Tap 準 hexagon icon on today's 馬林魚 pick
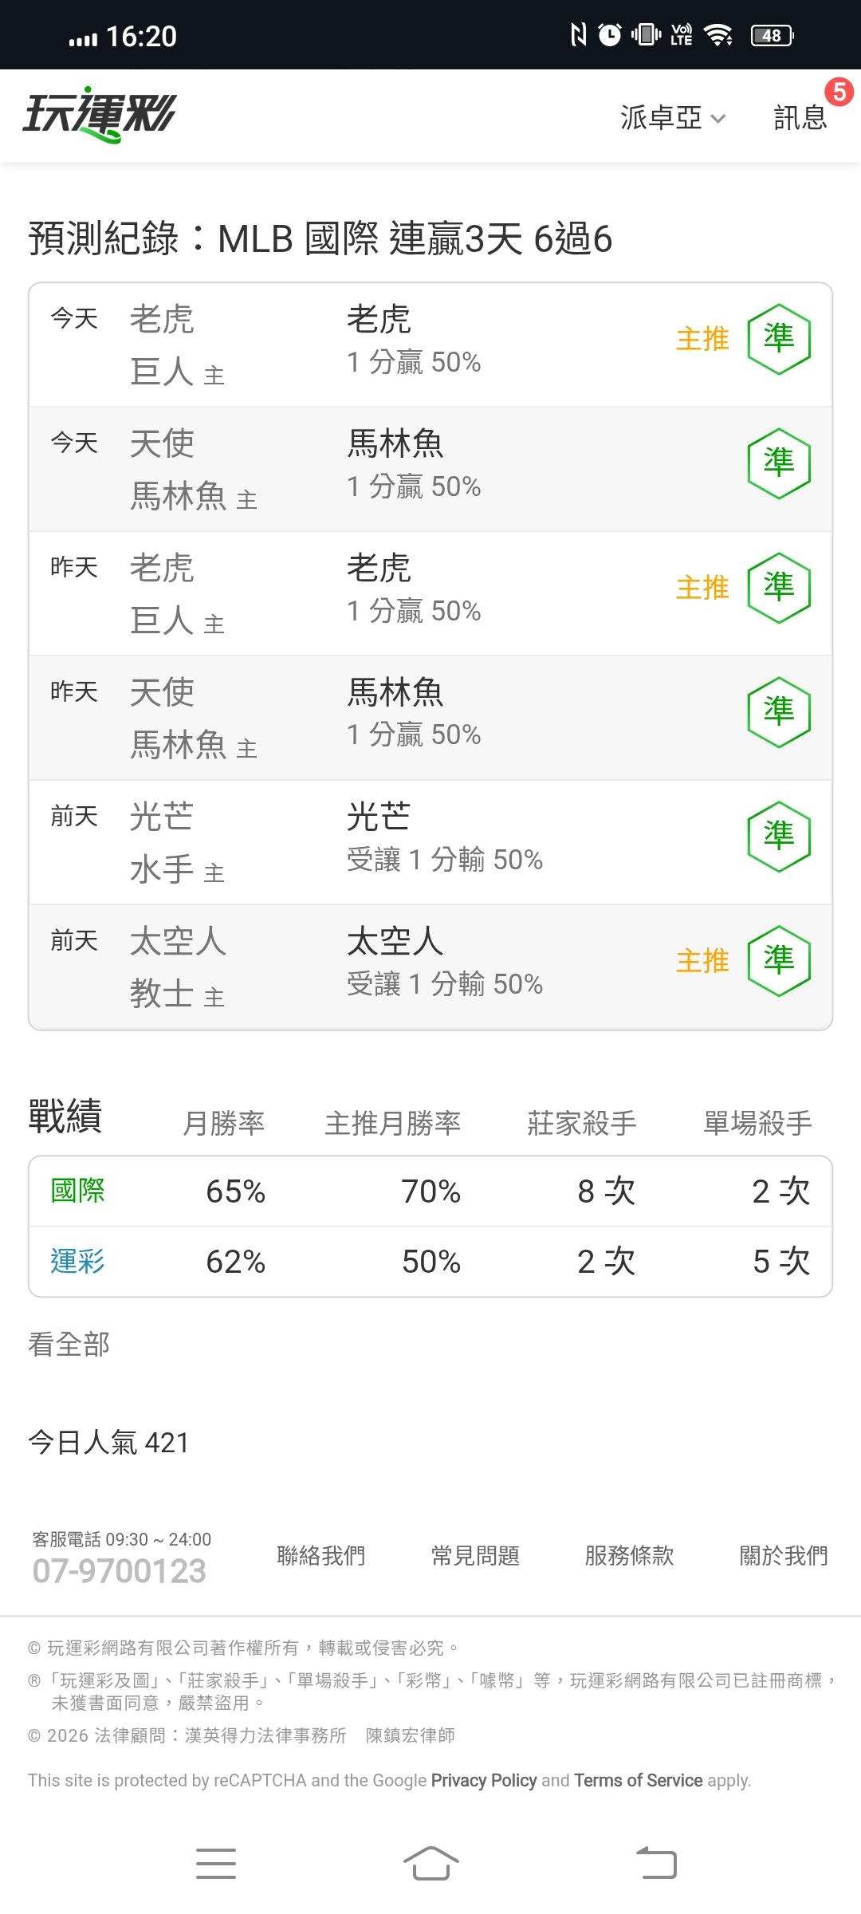861x1914 pixels. click(779, 463)
